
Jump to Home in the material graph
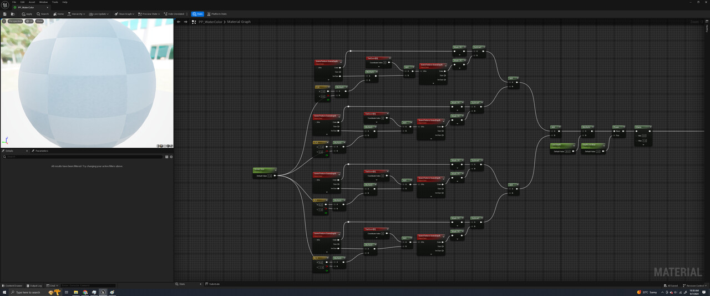(58, 14)
